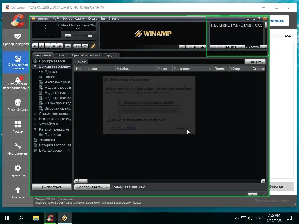Select Проигрывается in library tree

[52, 61]
